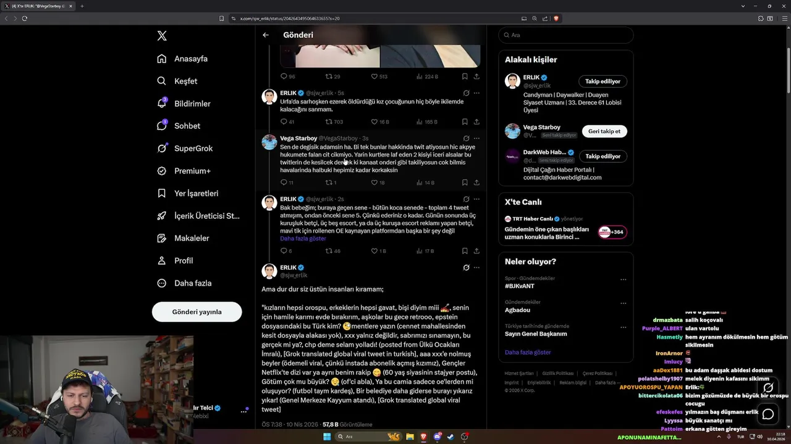Click Daha fazla göster in ERLIK's Bak bebeğim tweet
This screenshot has height=444, width=791.
303,239
